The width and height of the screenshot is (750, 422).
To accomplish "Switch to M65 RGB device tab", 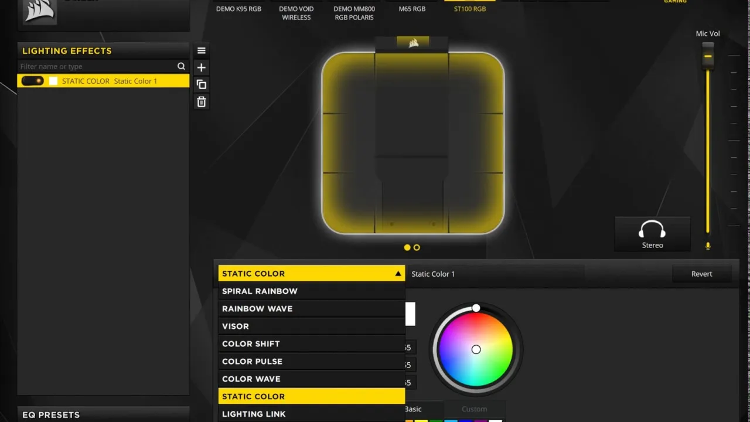I will [x=412, y=9].
